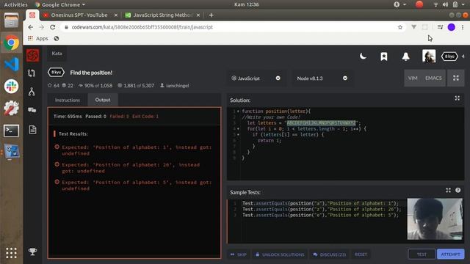This screenshot has height=264, width=470.
Task: Maximize the Sample Tests panel
Action: [x=448, y=191]
